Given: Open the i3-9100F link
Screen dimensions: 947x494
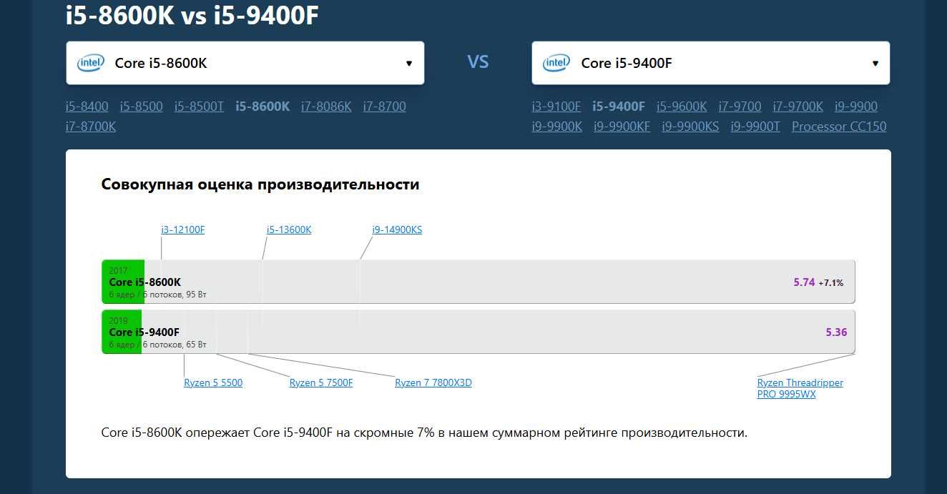Looking at the screenshot, I should (x=556, y=107).
